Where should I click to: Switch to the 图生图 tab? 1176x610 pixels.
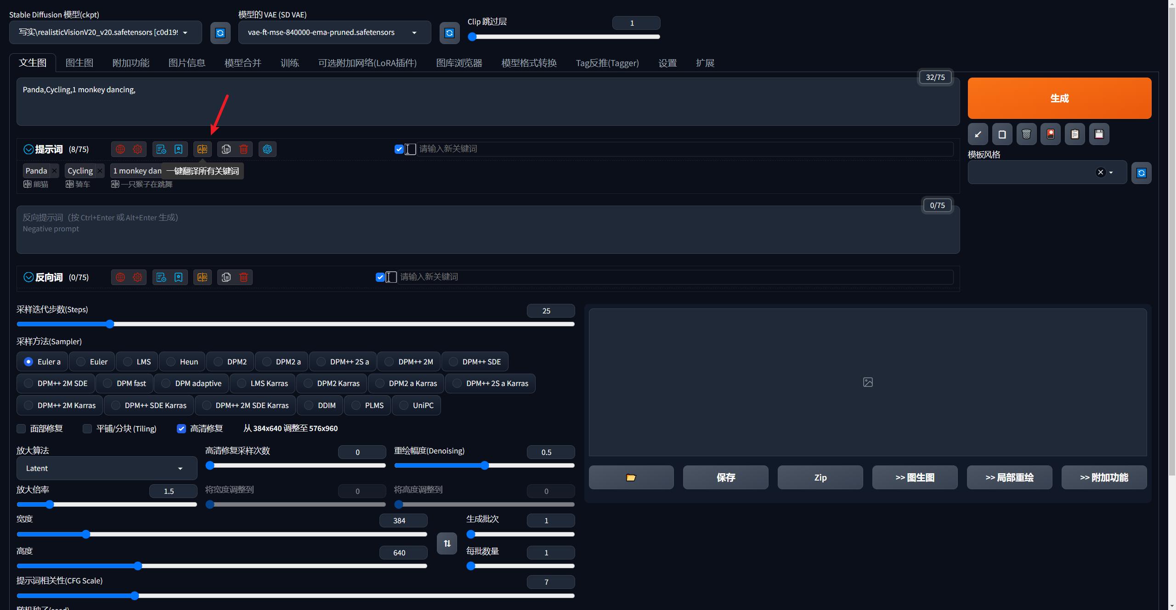pyautogui.click(x=79, y=63)
